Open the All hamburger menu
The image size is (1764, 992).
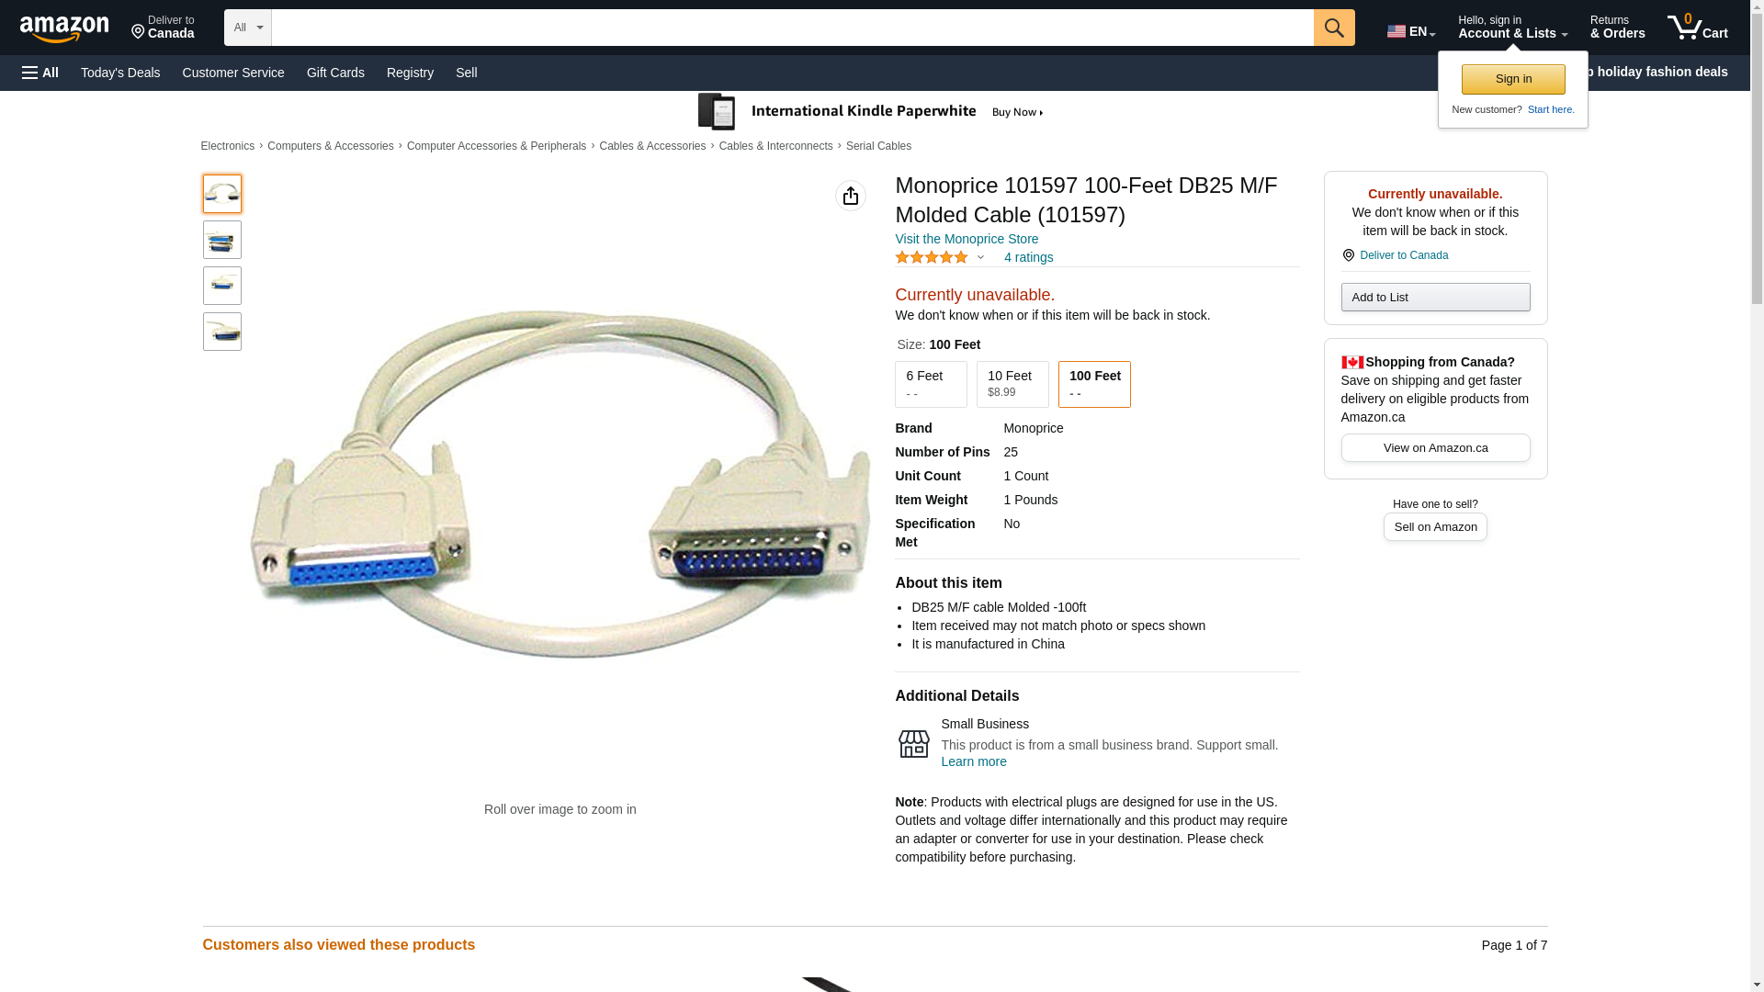click(x=40, y=73)
